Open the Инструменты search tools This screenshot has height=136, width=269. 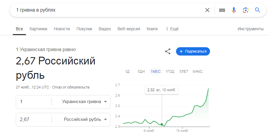coord(251,29)
